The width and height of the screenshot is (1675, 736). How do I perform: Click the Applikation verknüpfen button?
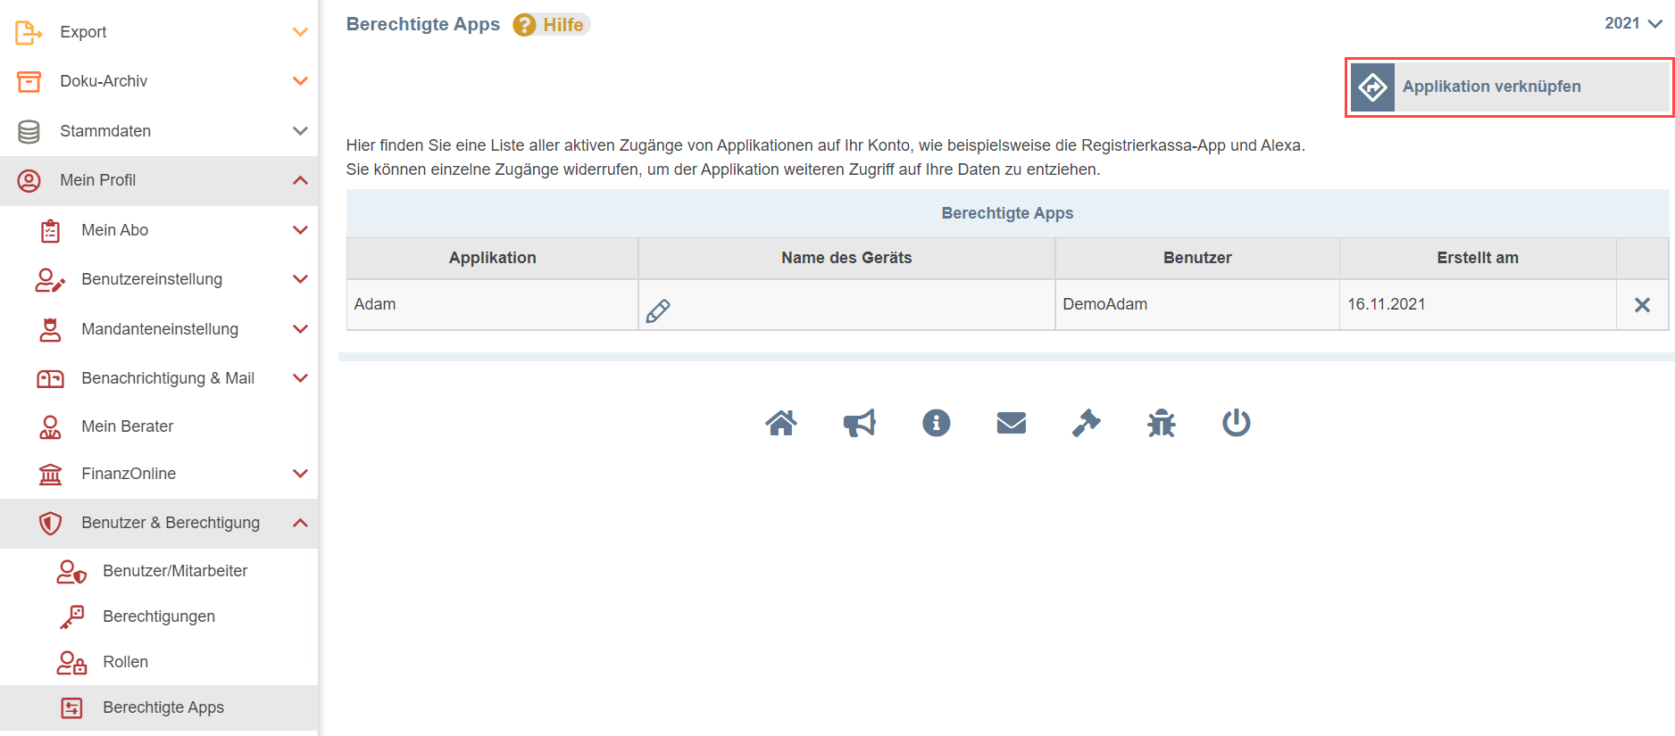pos(1510,87)
